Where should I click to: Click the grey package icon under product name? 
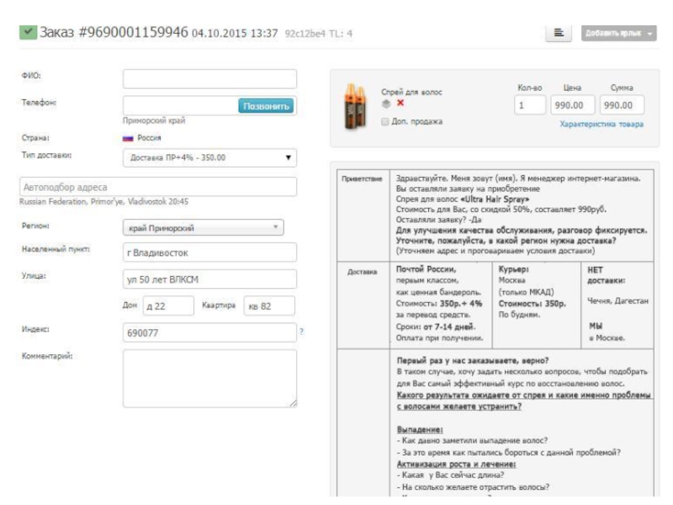[386, 104]
